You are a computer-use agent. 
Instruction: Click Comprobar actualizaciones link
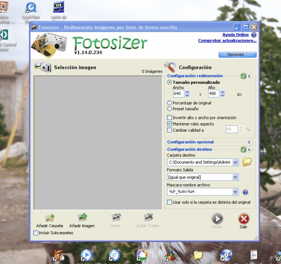coord(227,40)
